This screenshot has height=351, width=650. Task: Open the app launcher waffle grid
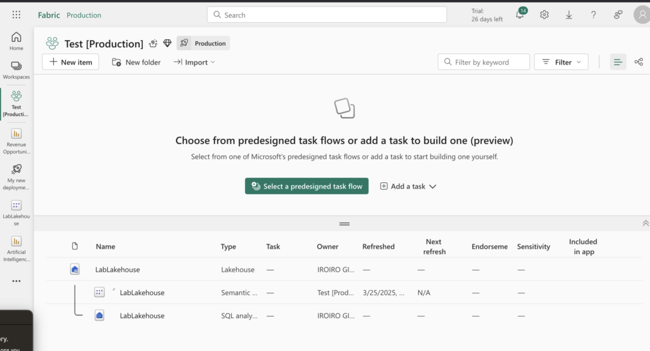(16, 15)
